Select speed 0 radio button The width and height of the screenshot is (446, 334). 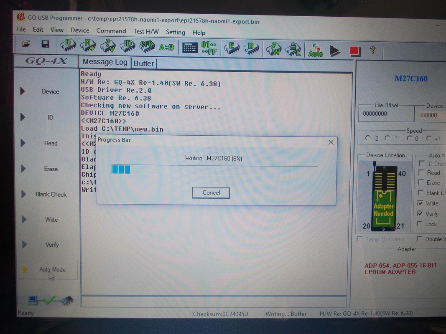tap(409, 138)
